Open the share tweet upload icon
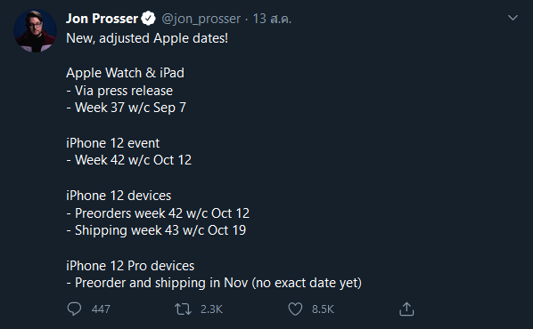The width and height of the screenshot is (533, 329). 406,309
